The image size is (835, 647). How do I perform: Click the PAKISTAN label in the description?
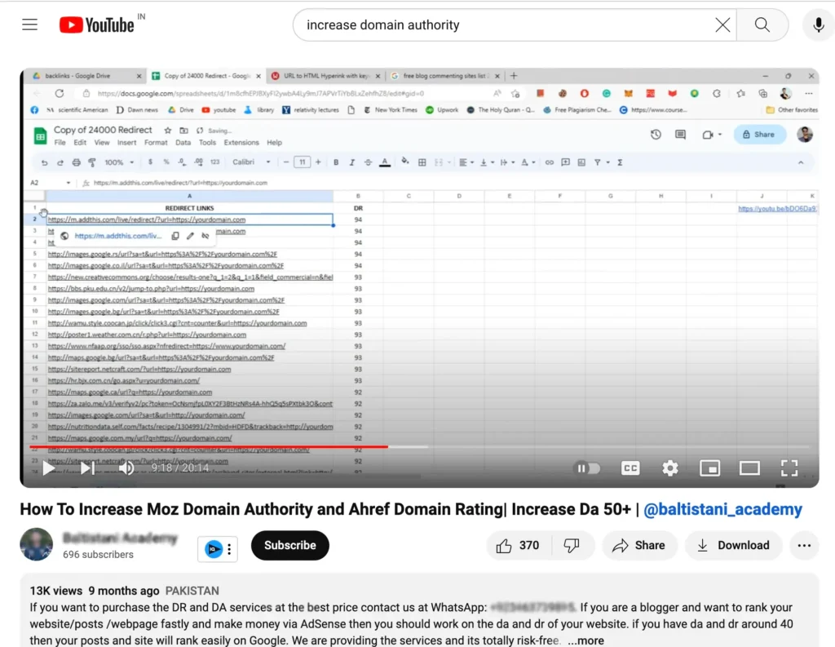pyautogui.click(x=192, y=591)
